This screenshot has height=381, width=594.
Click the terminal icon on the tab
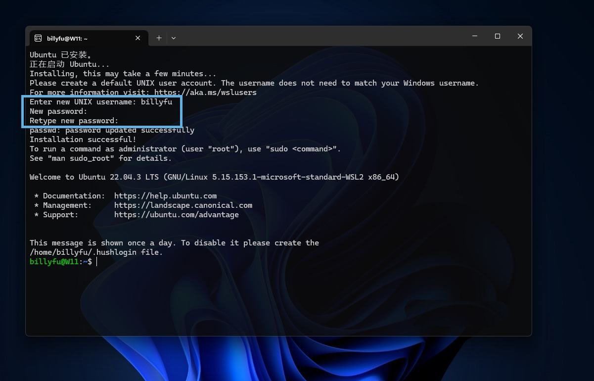38,38
